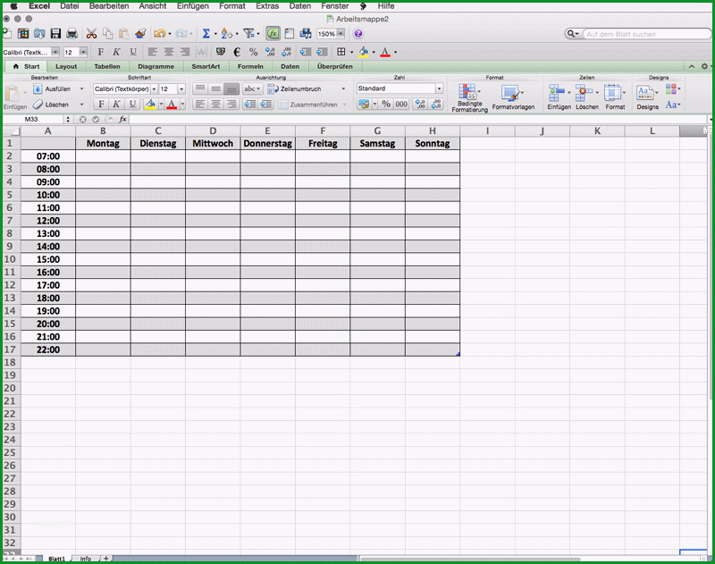Apply ribbon red font color A
715x564 pixels.
click(x=172, y=104)
